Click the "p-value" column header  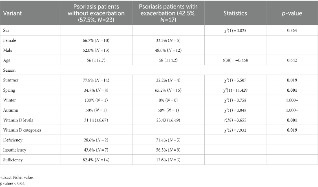[291, 13]
